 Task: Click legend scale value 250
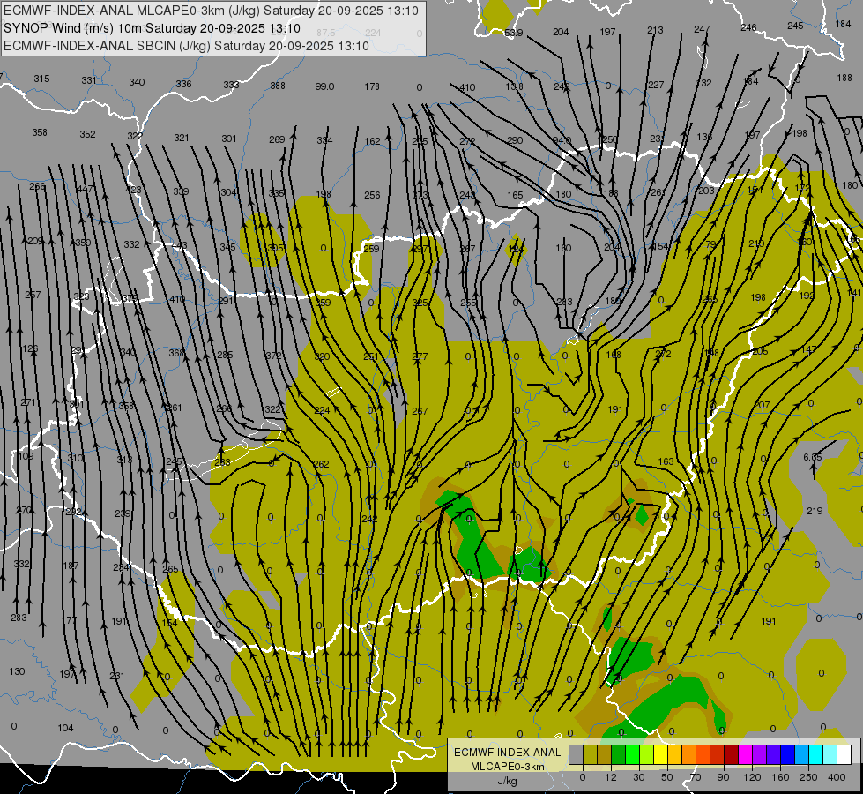tap(808, 777)
